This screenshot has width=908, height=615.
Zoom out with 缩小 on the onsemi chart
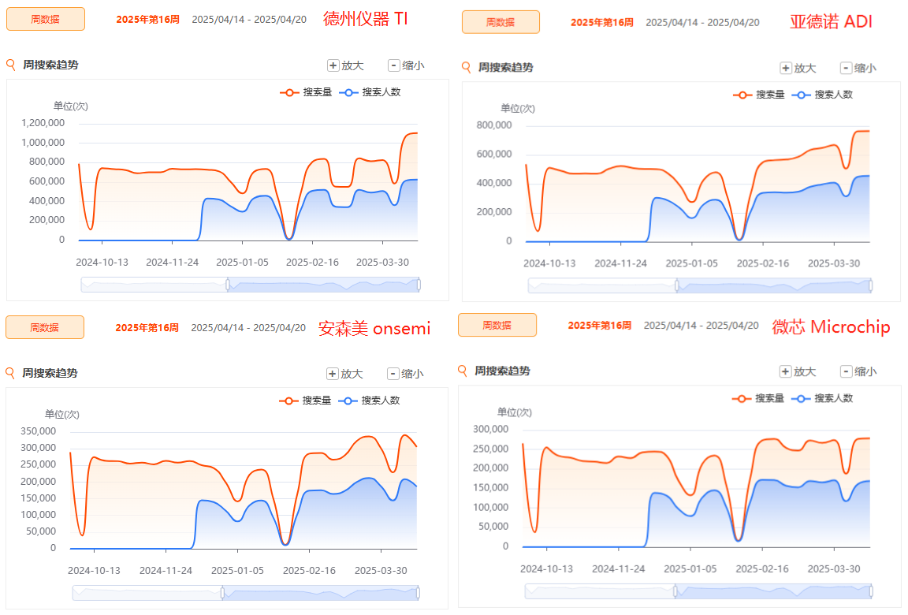click(406, 374)
